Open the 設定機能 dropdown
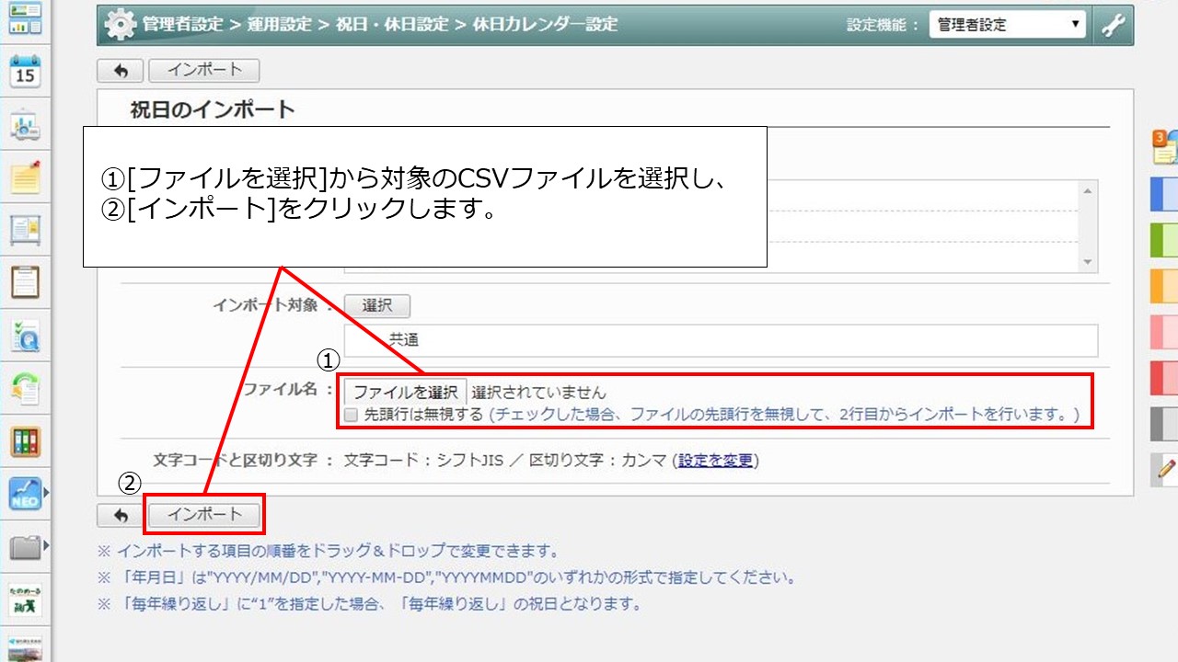The image size is (1178, 662). (x=1007, y=25)
